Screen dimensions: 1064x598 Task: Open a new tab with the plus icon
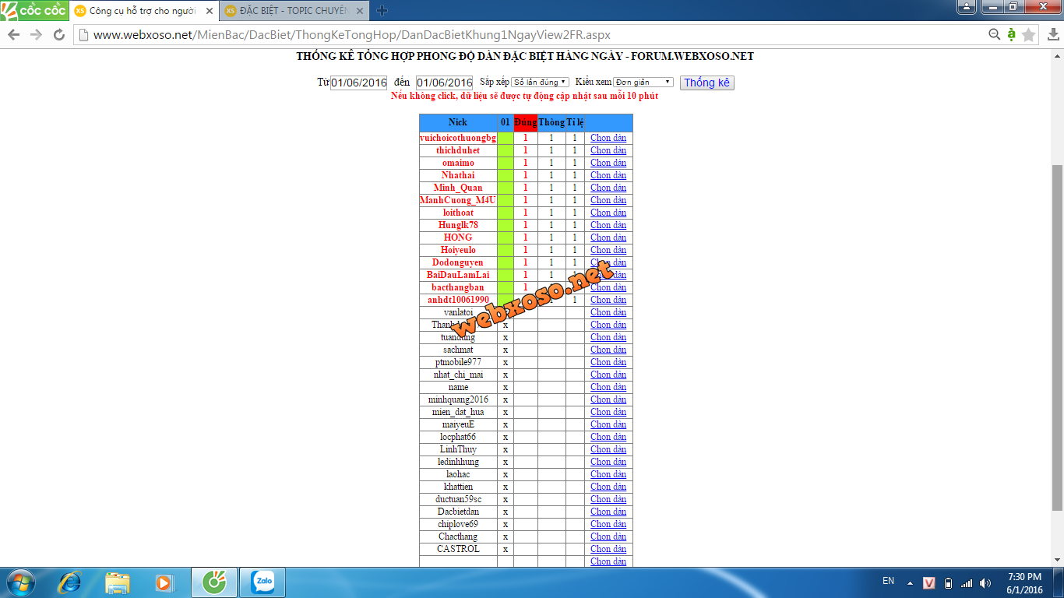(x=382, y=11)
